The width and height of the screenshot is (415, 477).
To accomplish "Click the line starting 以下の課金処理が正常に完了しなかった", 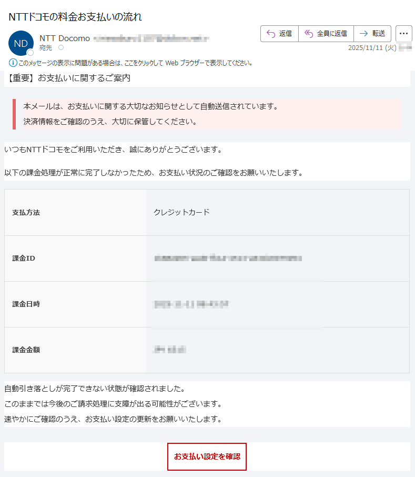I will pyautogui.click(x=154, y=173).
